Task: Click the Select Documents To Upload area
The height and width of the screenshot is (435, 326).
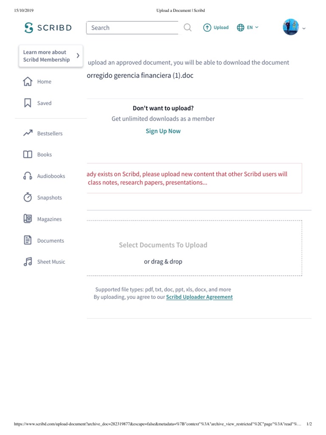Action: (x=163, y=245)
